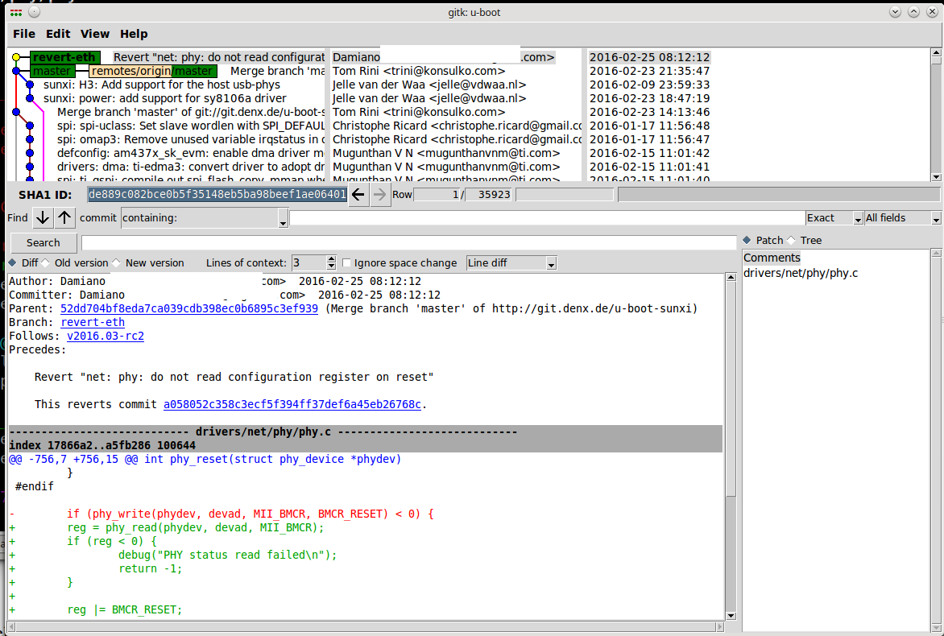Click the removed line 'if (phy_write(phydev...'

coord(250,514)
